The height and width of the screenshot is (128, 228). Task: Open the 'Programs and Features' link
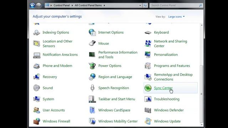coord(172,66)
